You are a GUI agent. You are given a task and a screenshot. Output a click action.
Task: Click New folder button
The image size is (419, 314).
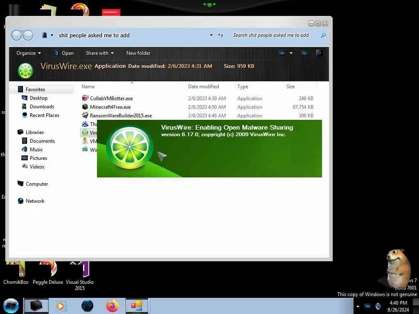[138, 53]
